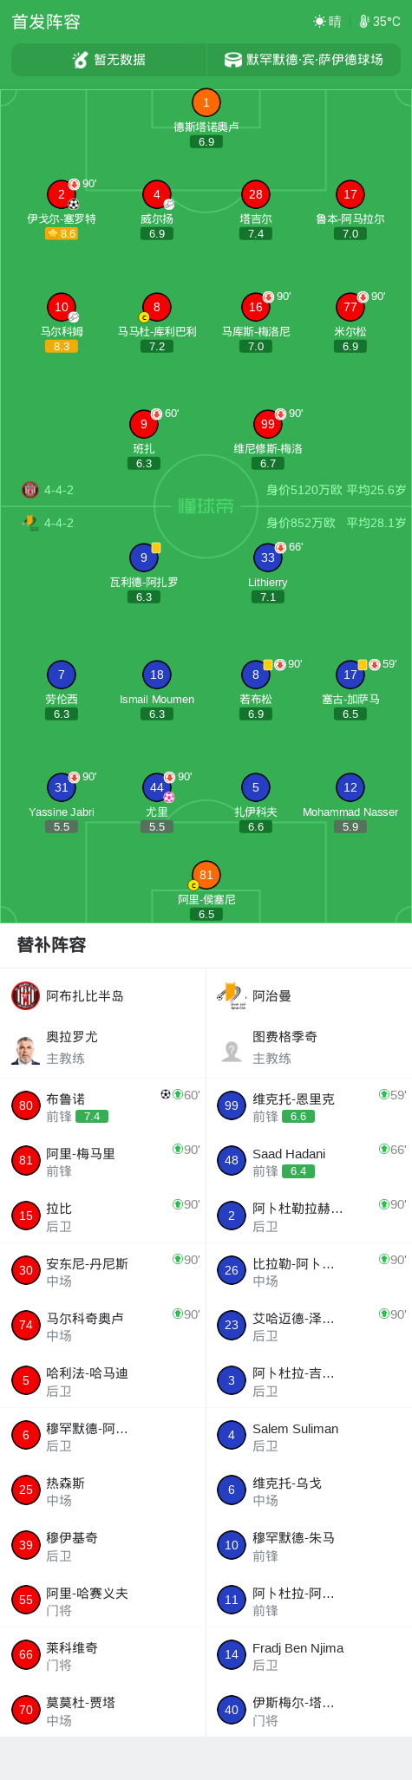Tap goalkeeper jersey icon number 1
This screenshot has height=1780, width=412.
pos(206,102)
